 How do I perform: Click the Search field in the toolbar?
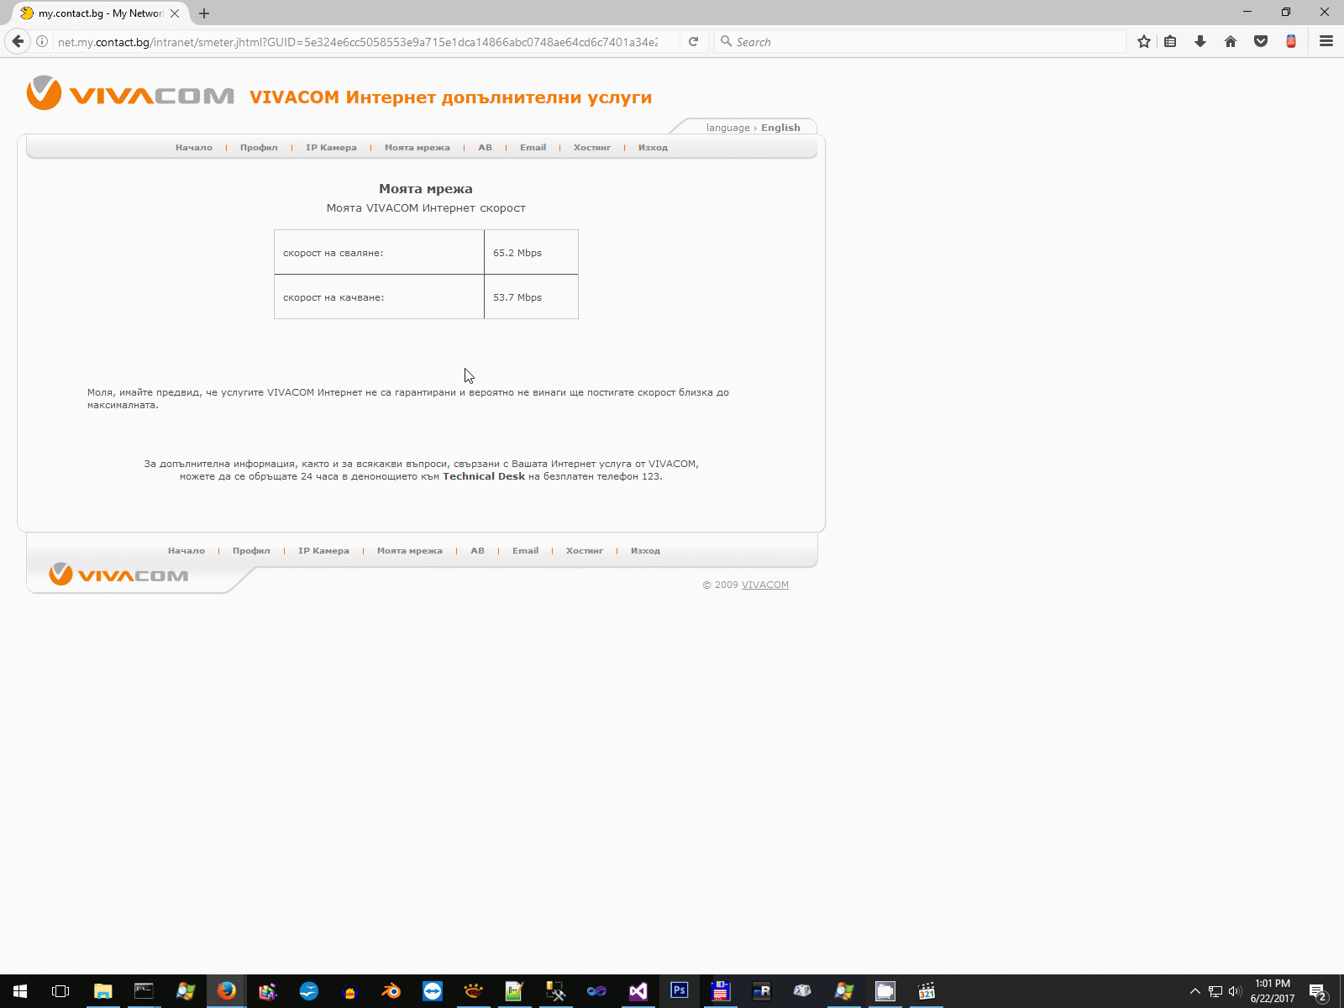[x=921, y=42]
